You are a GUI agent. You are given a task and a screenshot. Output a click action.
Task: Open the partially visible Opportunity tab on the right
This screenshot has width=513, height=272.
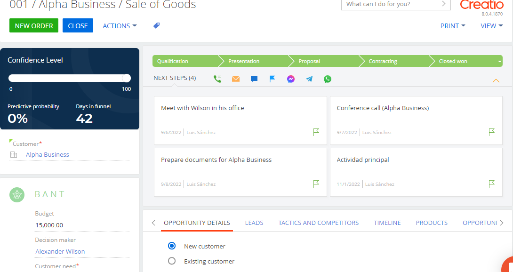point(480,223)
